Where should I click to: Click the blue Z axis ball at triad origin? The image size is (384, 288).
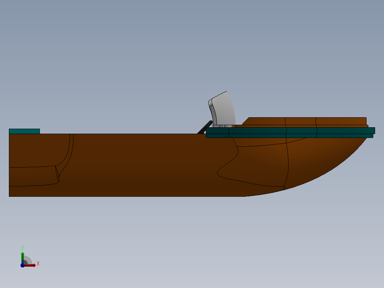tap(22, 266)
